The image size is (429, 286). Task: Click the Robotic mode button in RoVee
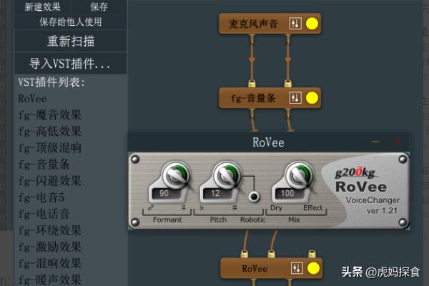254,196
